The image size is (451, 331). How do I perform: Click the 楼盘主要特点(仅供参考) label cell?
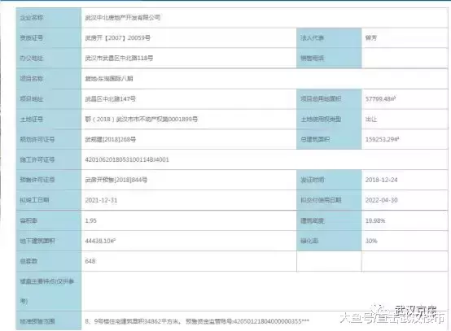click(x=49, y=291)
